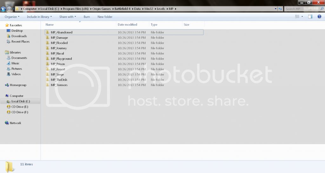325x173 pixels.
Task: Toggle the preview pane icon
Action: click(310, 17)
